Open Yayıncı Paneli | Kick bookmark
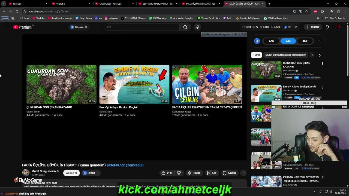Screen dimensions: 349x196 (209, 18)
